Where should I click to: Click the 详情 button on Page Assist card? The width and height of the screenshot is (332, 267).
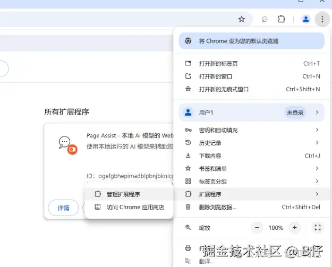click(63, 208)
